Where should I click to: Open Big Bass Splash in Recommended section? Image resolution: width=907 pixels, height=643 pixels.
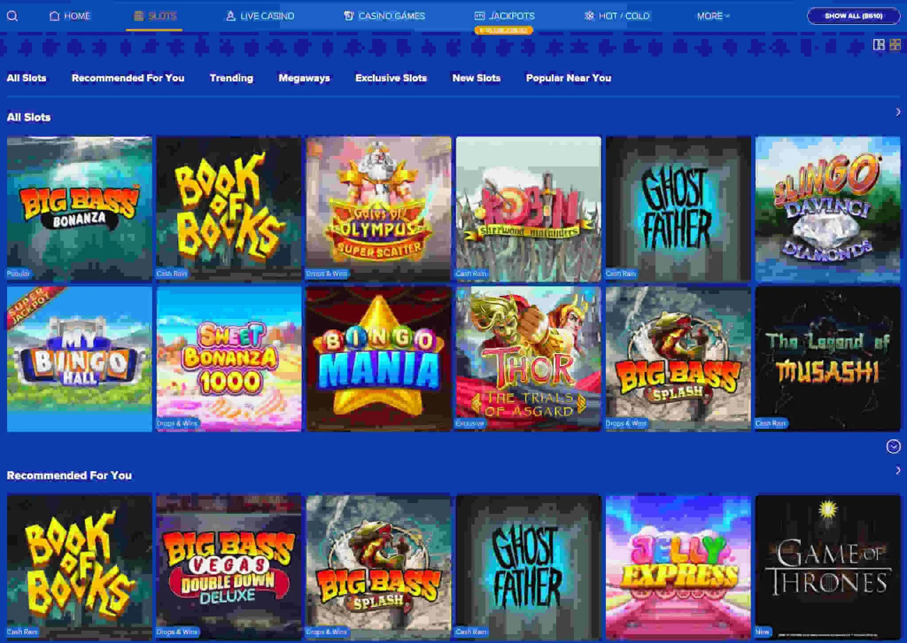(379, 567)
